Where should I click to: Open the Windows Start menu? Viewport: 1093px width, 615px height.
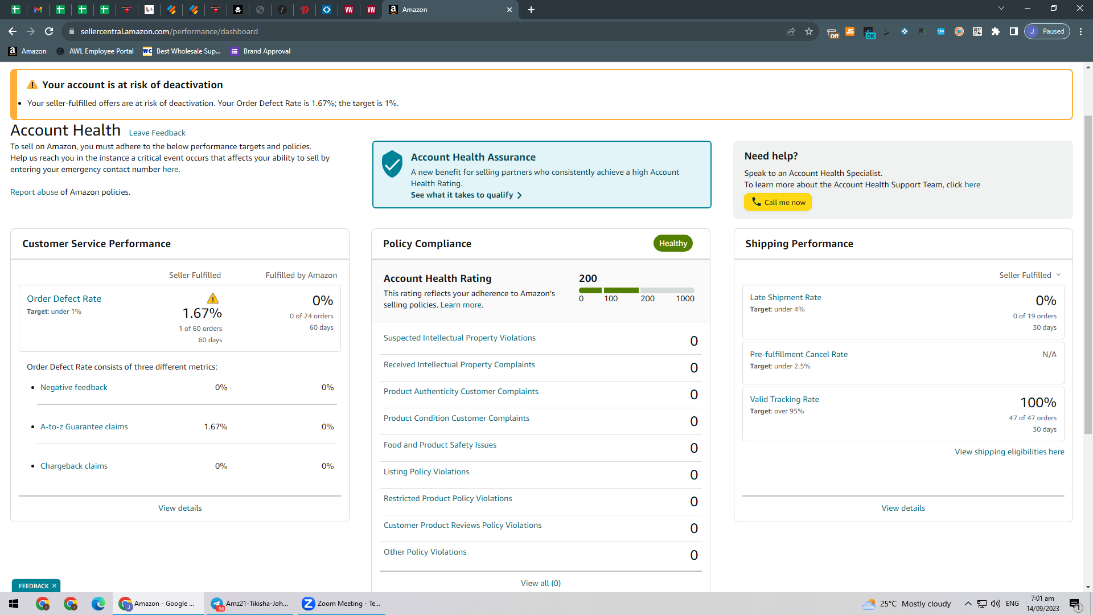[x=14, y=604]
